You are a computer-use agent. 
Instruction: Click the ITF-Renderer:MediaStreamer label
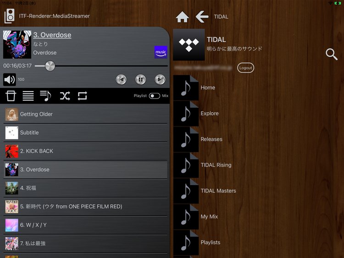(x=55, y=16)
